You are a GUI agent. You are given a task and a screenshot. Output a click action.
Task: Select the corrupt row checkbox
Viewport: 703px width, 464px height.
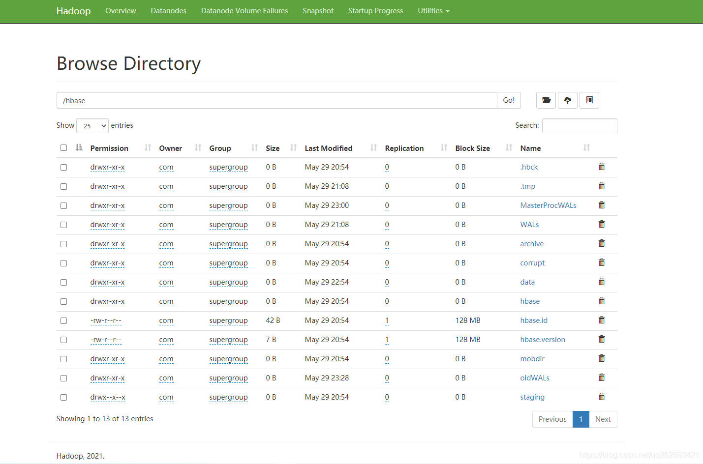[x=63, y=263]
